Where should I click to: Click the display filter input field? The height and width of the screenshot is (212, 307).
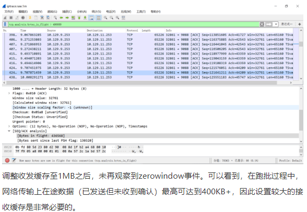pos(134,24)
